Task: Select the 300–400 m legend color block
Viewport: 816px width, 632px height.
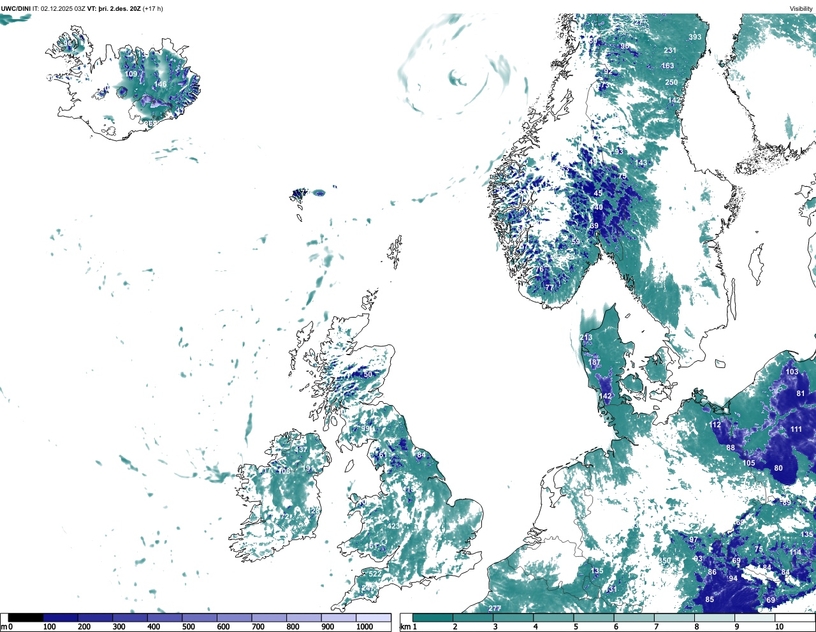Action: [x=130, y=617]
